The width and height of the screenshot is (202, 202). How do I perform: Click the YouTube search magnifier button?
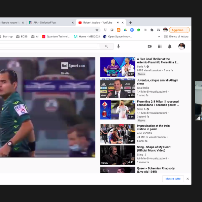click(x=106, y=46)
